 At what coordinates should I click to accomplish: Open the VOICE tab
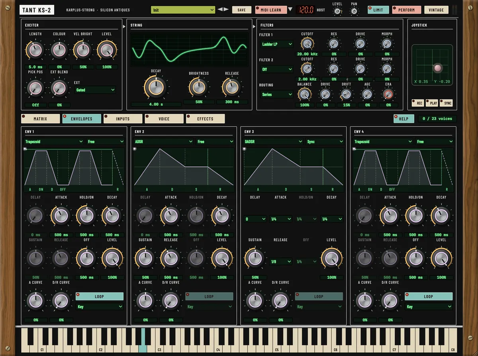click(164, 119)
